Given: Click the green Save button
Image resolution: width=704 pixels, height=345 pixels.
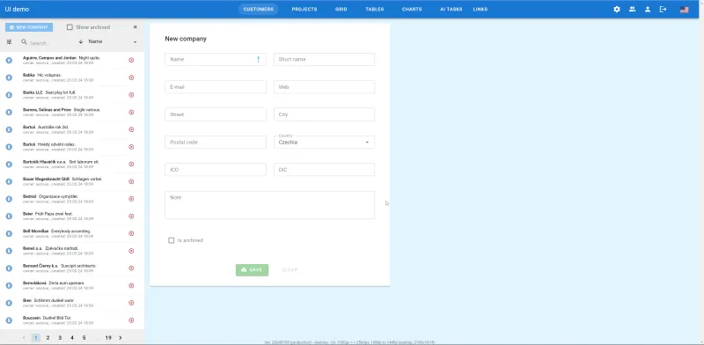Looking at the screenshot, I should pos(252,270).
